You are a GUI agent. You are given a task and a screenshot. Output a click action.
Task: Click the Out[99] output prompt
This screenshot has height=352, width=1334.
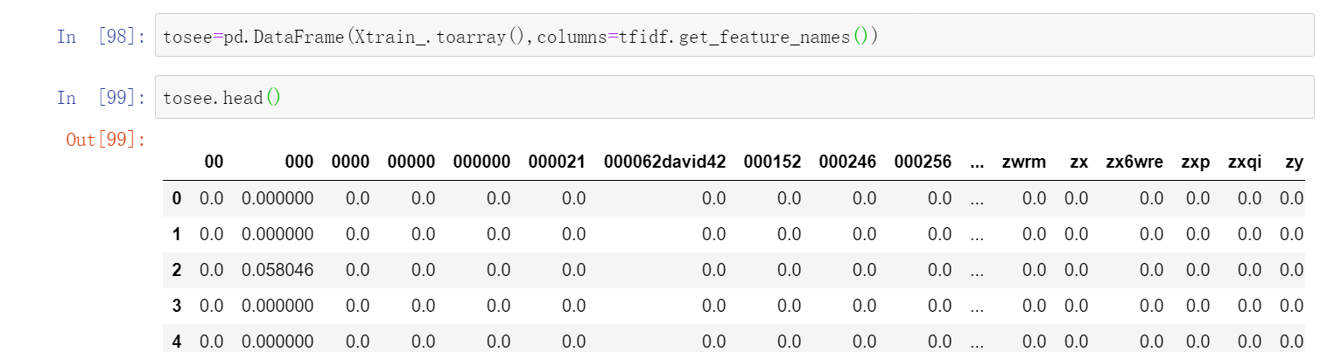[x=106, y=140]
